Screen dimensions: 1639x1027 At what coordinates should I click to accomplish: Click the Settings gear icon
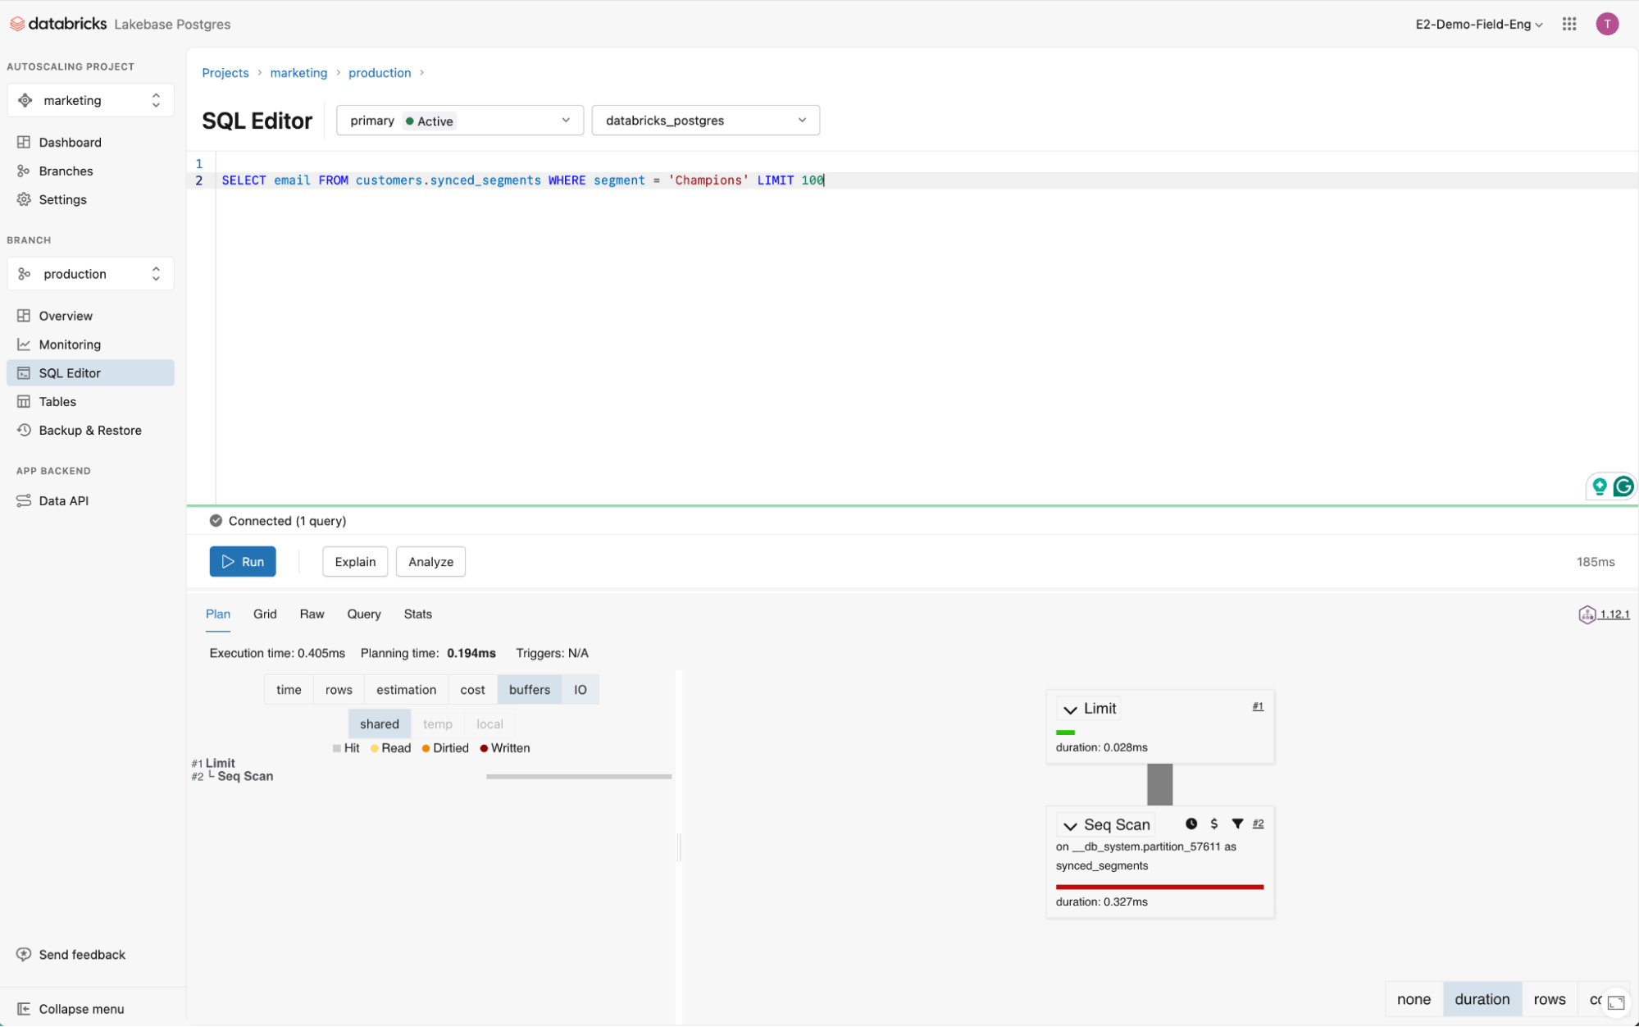pyautogui.click(x=24, y=199)
